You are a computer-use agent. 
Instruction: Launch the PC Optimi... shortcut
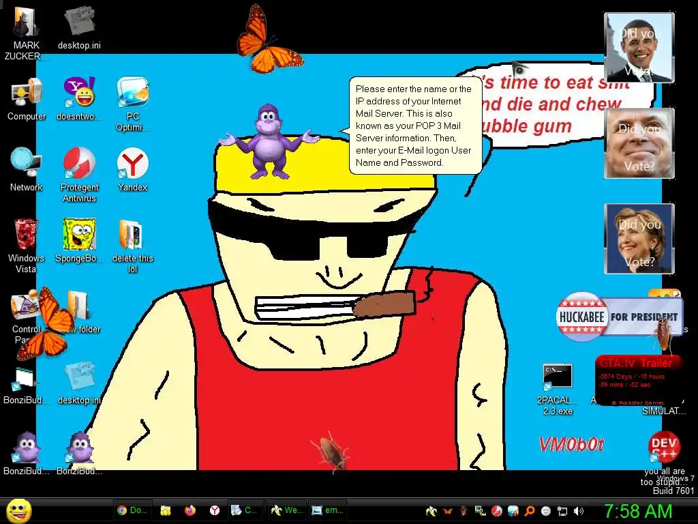[x=133, y=104]
